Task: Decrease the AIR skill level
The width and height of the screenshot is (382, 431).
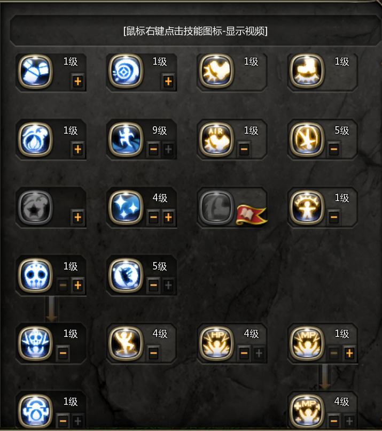Action: point(244,149)
